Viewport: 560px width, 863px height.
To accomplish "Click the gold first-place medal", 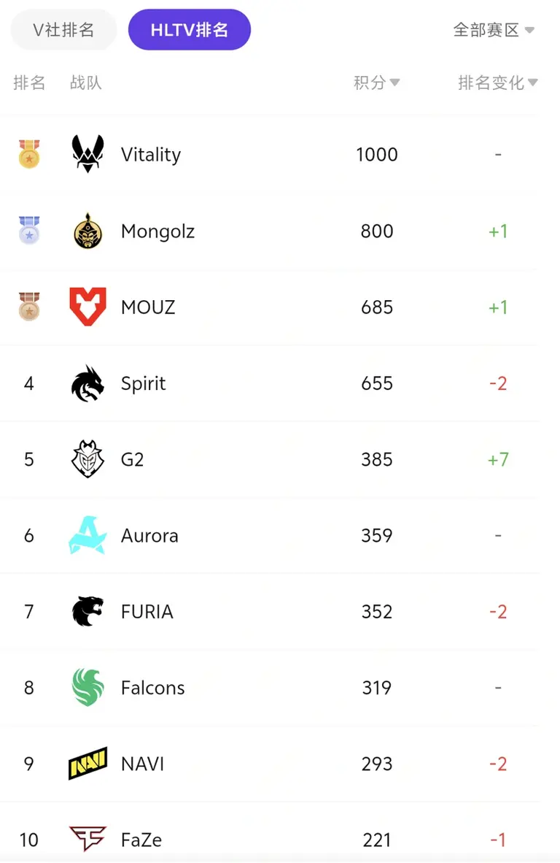I will [x=29, y=154].
